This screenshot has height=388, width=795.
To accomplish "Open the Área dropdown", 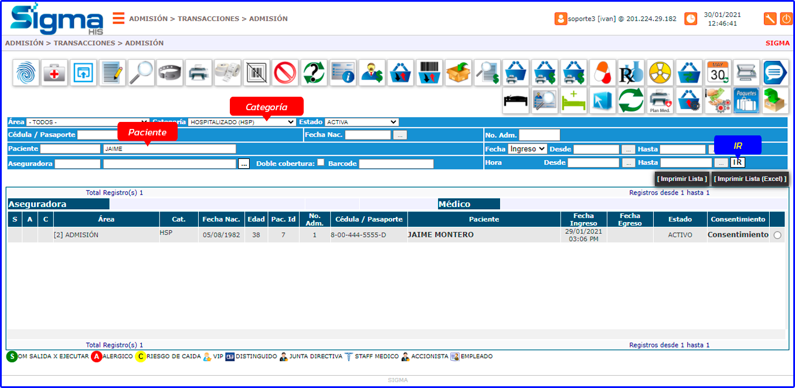I will (87, 122).
